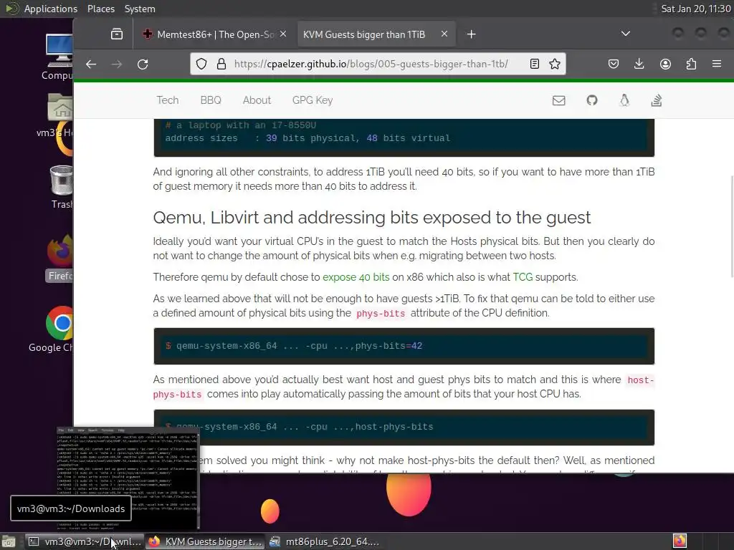Screen dimensions: 734x550
Task: Open the System menu
Action: (140, 9)
